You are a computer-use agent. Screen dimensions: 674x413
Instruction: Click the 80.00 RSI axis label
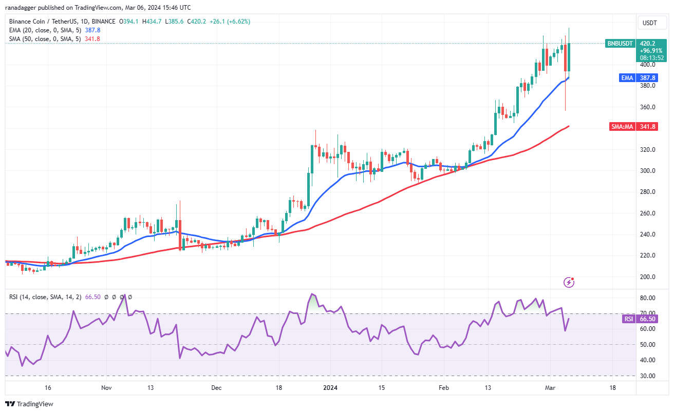pos(647,298)
